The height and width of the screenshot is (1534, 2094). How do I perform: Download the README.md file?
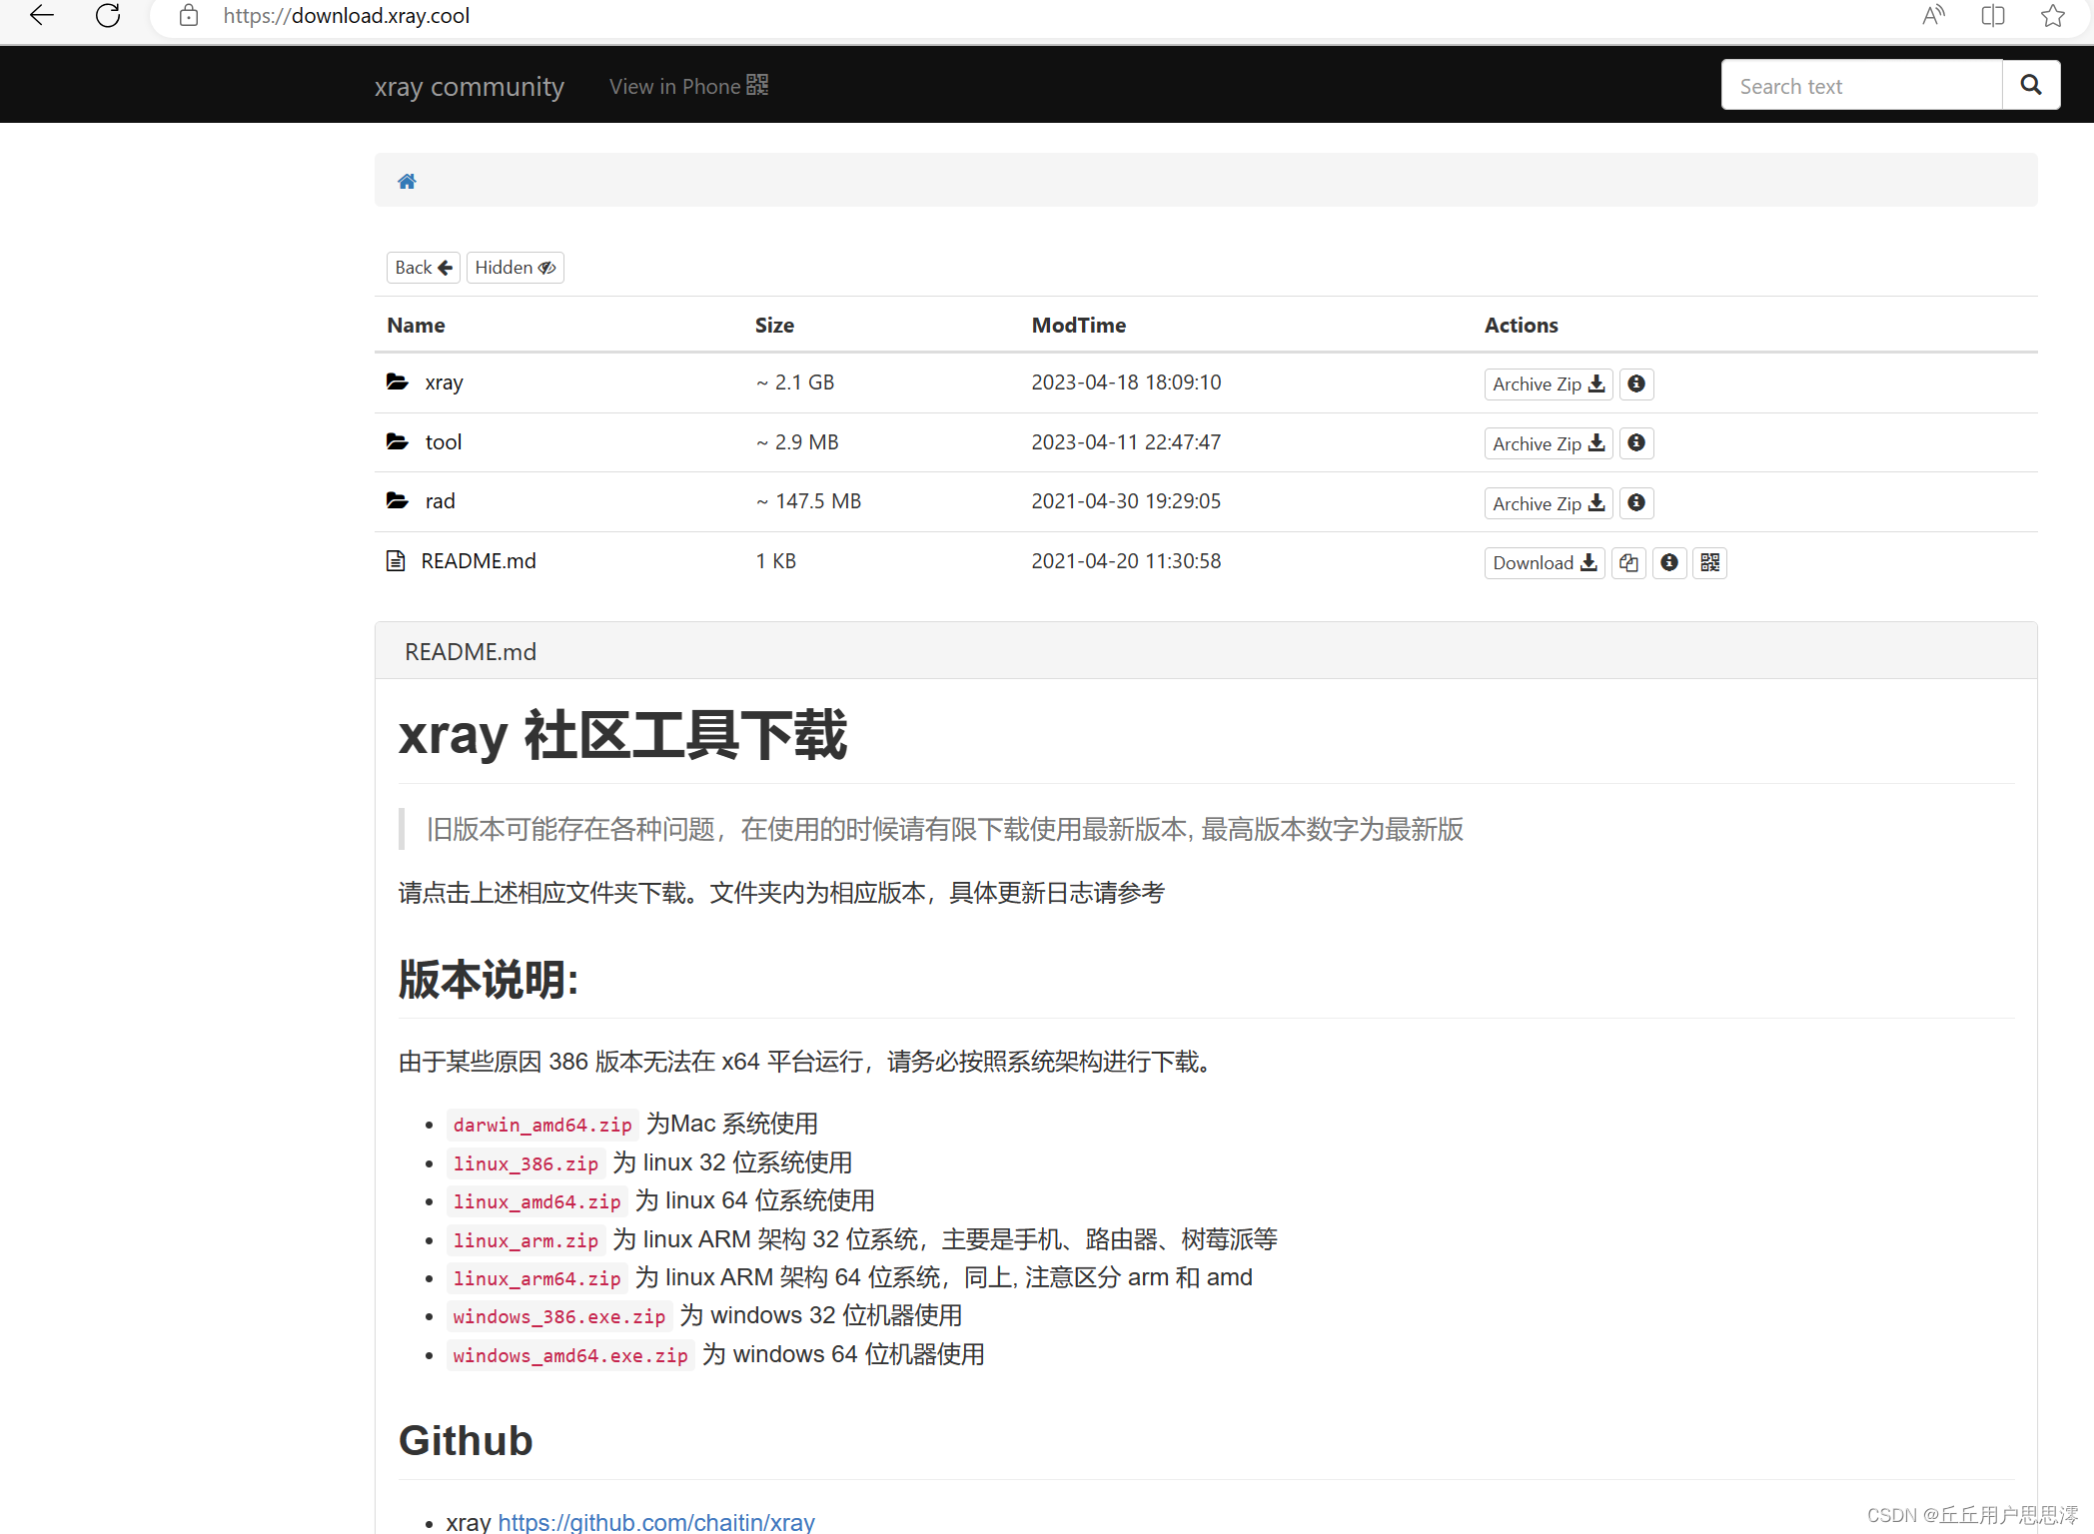click(x=1545, y=562)
